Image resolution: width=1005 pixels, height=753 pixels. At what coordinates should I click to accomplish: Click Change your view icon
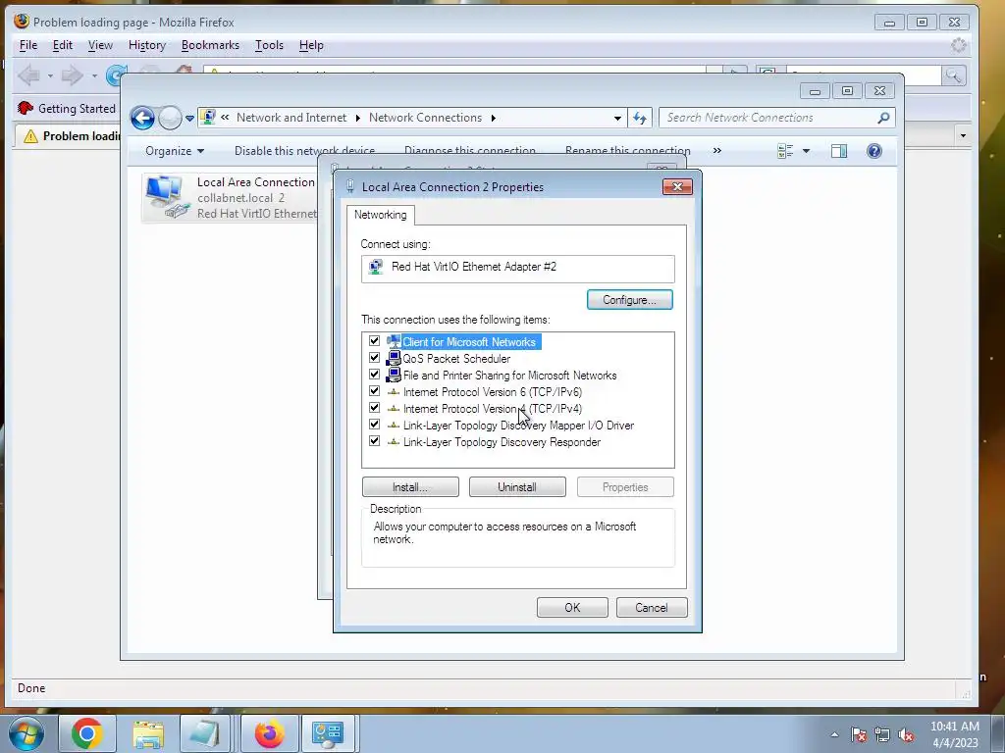pyautogui.click(x=785, y=151)
